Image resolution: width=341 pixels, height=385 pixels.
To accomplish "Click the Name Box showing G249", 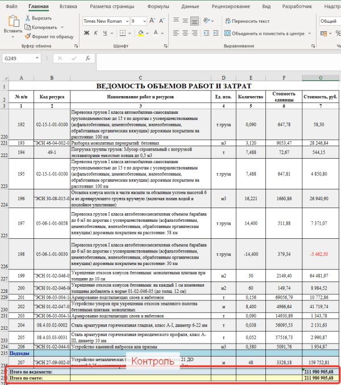I will pyautogui.click(x=23, y=58).
